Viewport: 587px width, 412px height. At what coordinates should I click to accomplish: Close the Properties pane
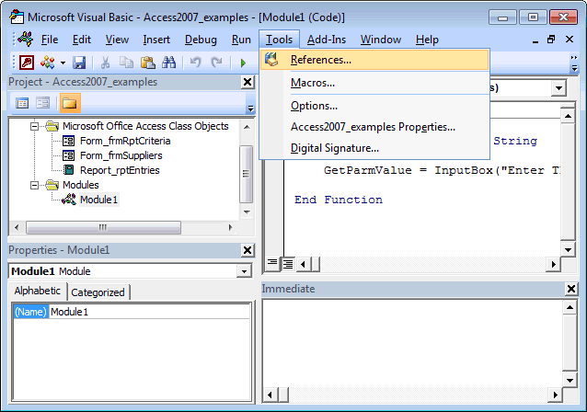click(x=247, y=250)
